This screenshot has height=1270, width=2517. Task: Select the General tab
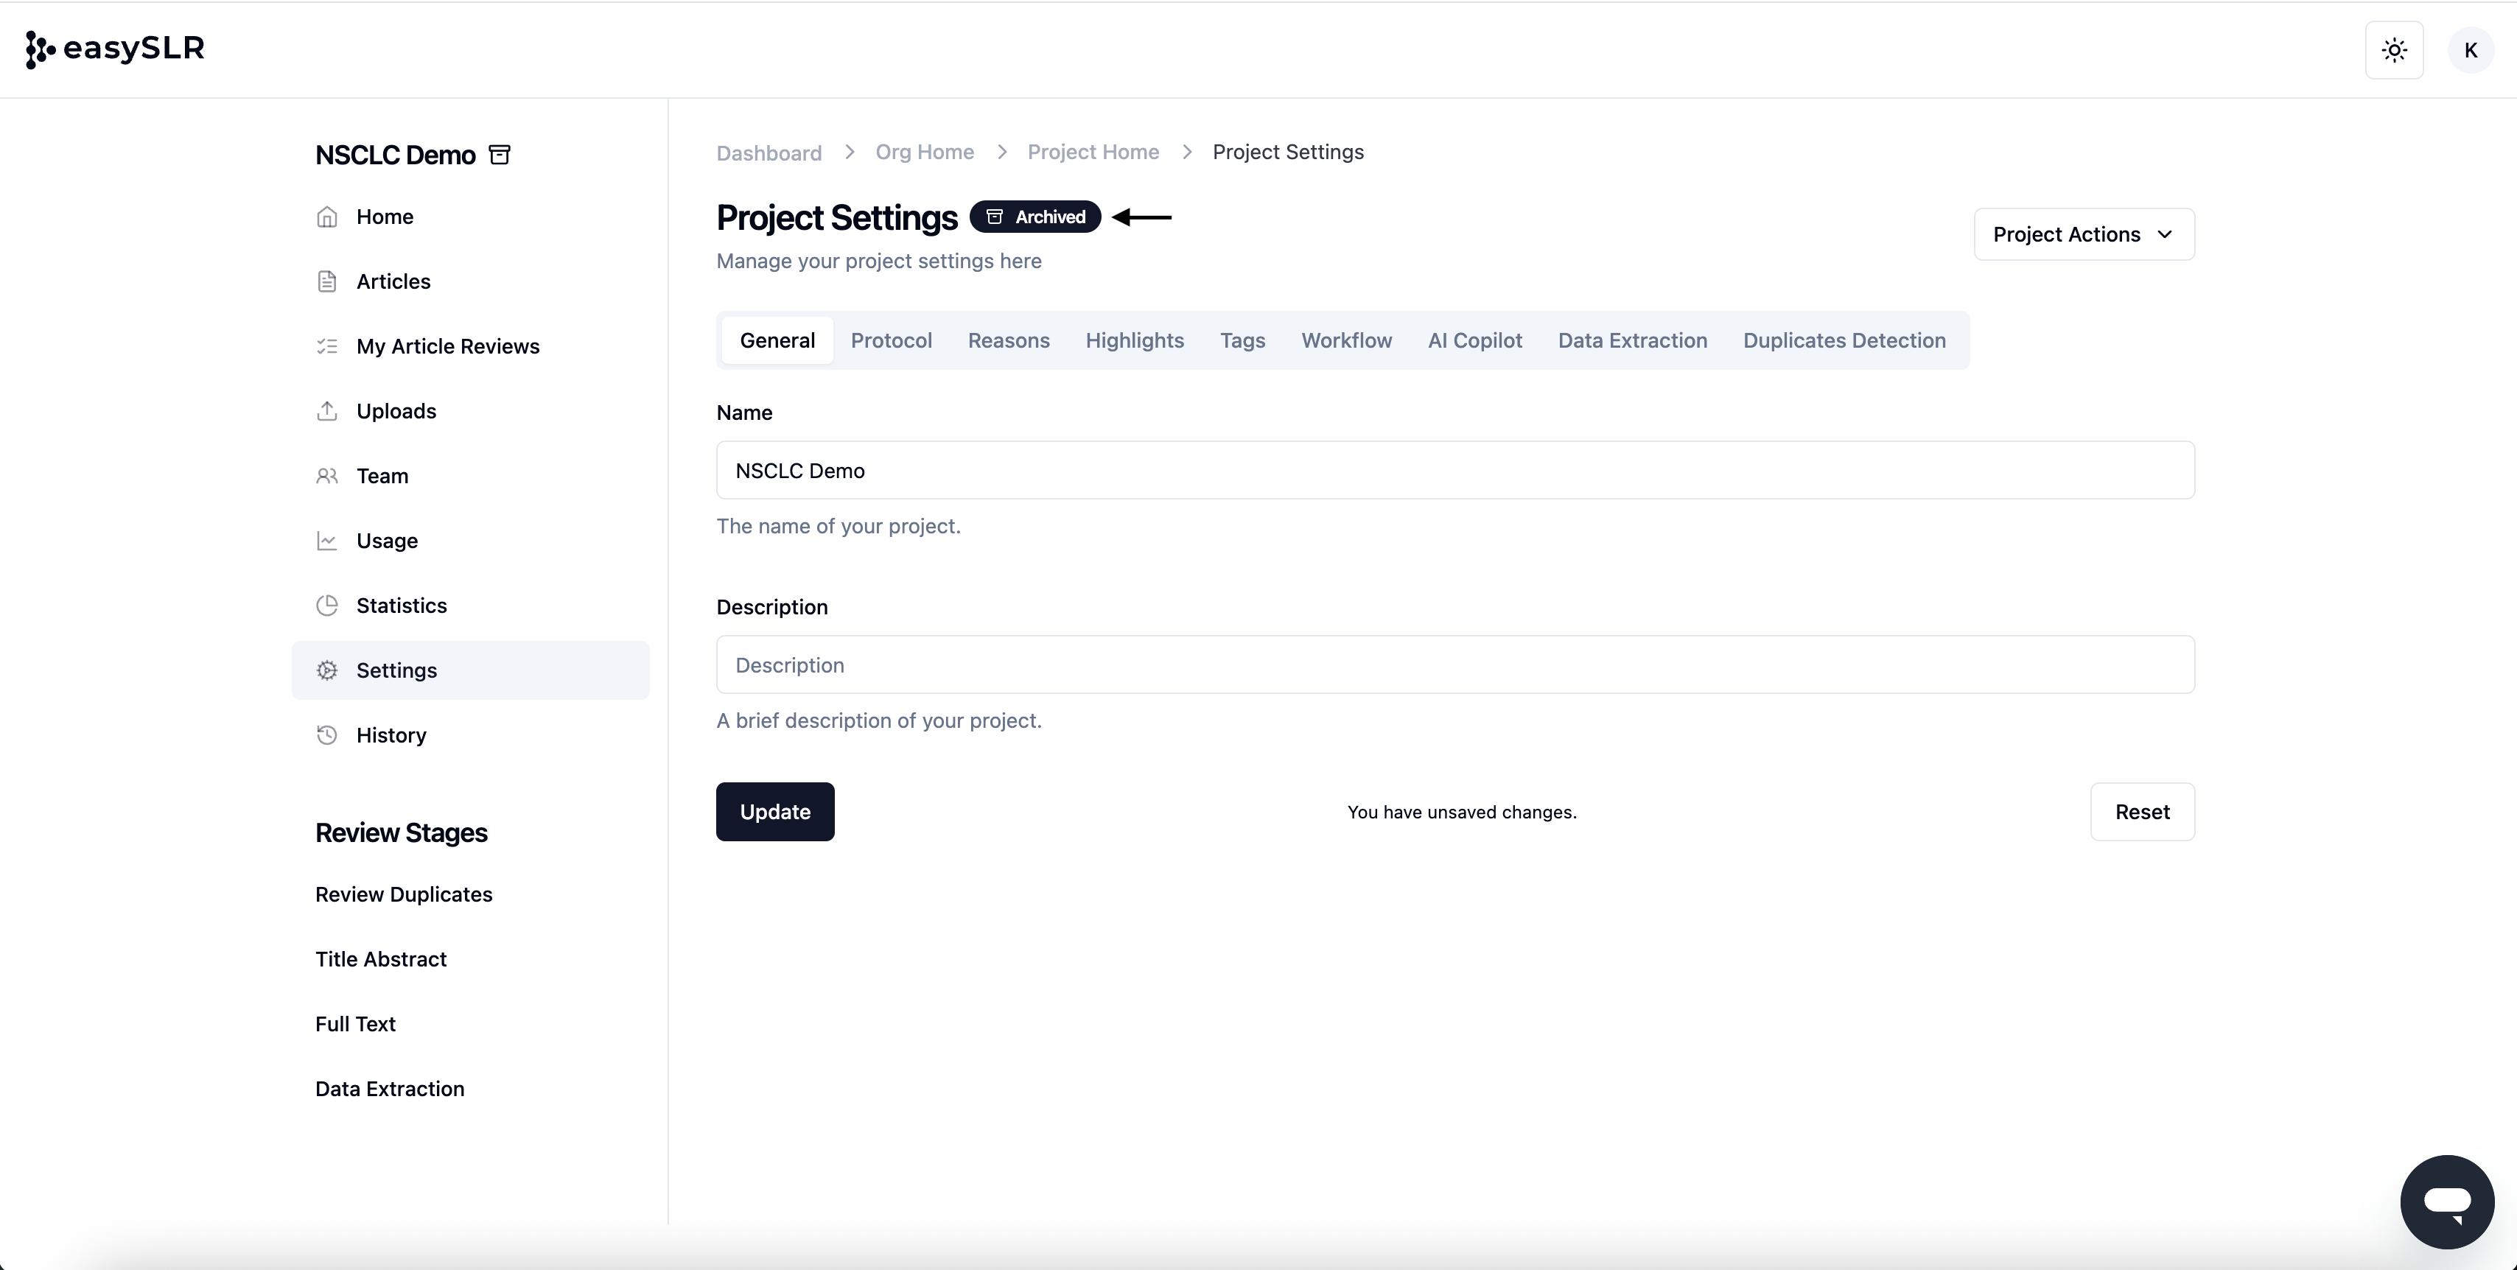[x=777, y=340]
